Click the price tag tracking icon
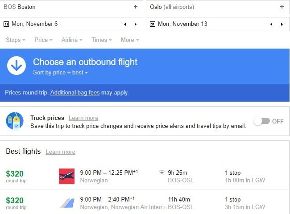This screenshot has height=214, width=290. coord(15,121)
